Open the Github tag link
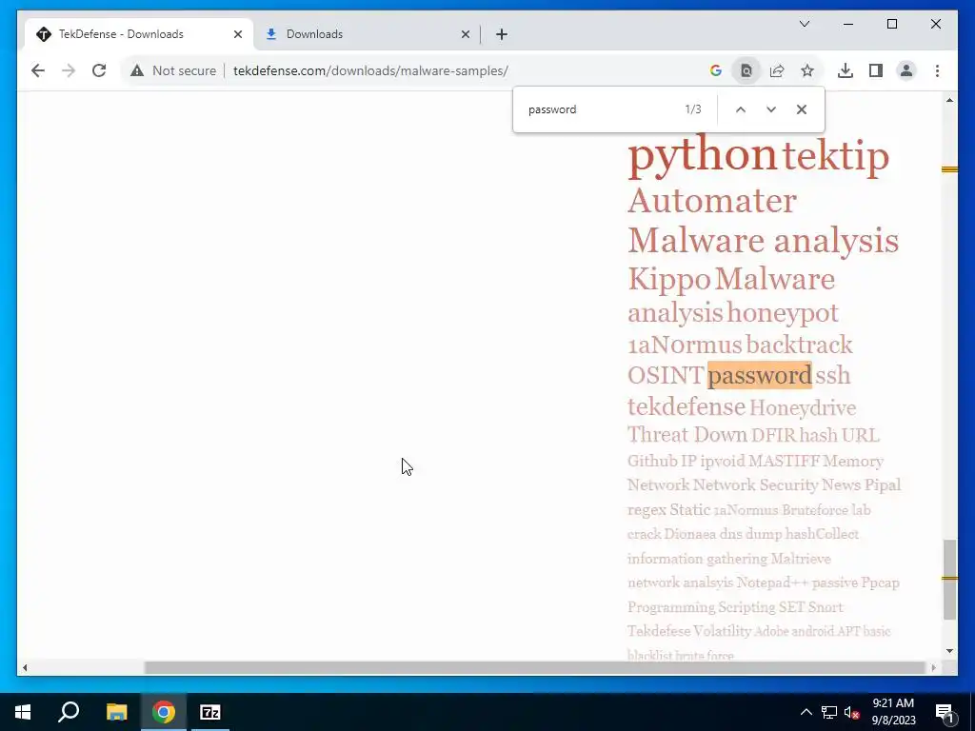Viewport: 975px width, 731px height. click(x=652, y=462)
